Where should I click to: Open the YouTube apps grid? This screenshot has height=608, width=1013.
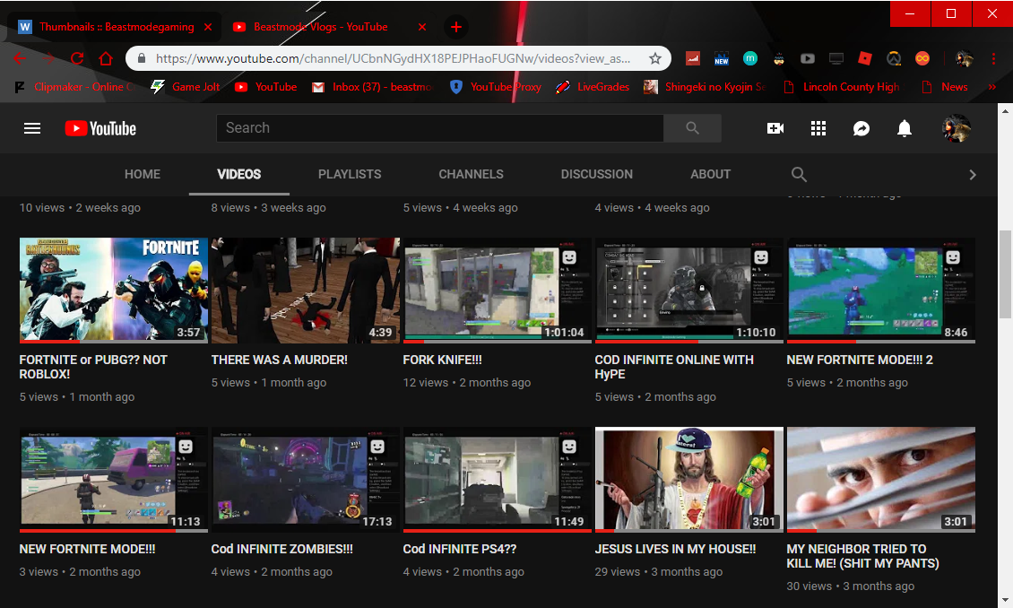[x=818, y=128]
